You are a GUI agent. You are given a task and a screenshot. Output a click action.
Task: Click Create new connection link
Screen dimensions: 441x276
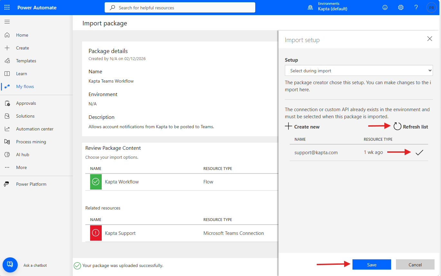coord(302,127)
